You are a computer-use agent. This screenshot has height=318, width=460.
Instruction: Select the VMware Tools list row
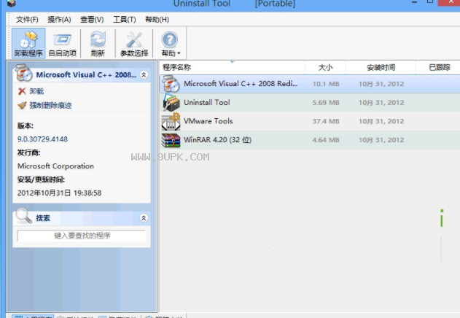click(x=310, y=121)
